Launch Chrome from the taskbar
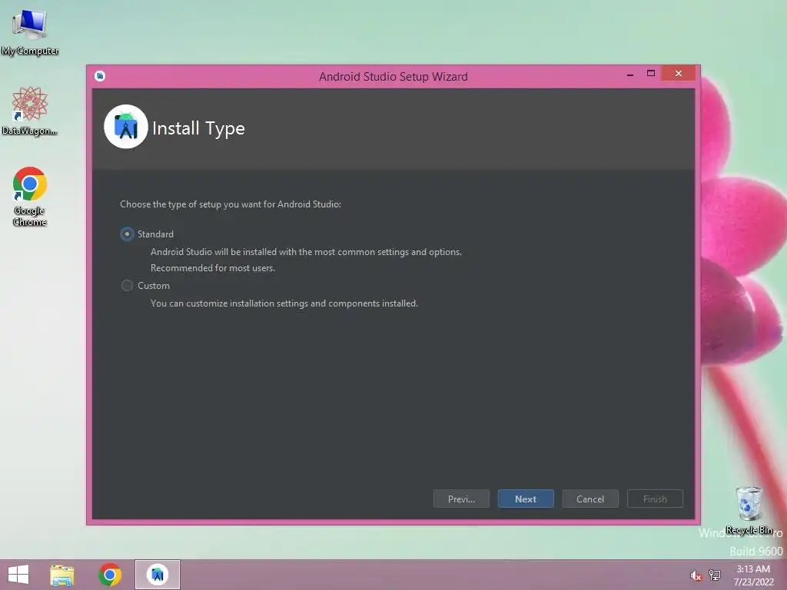 point(110,575)
